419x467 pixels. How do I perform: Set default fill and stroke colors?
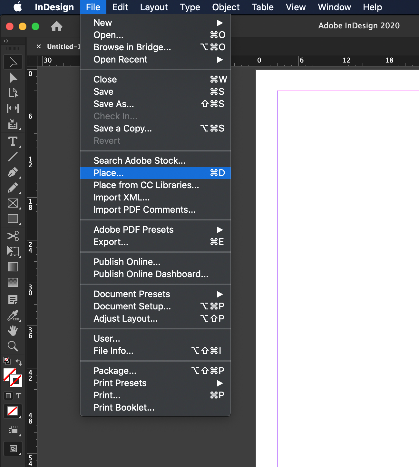[7, 360]
